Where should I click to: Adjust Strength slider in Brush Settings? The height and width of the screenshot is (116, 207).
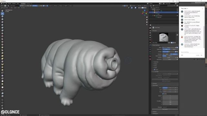pyautogui.click(x=169, y=52)
